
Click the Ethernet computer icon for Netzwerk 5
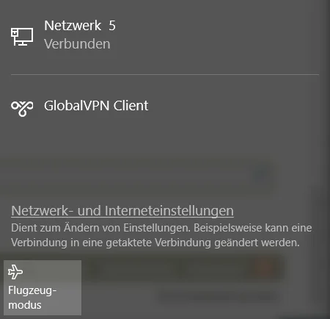pyautogui.click(x=22, y=37)
